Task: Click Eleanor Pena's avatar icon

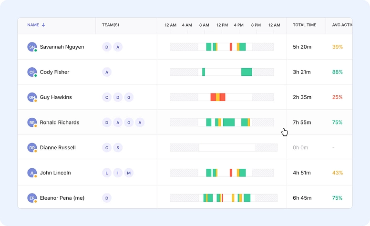Action: [x=32, y=198]
